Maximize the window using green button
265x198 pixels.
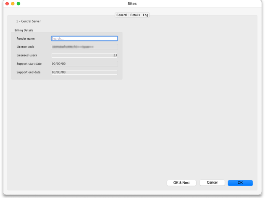tap(18, 3)
